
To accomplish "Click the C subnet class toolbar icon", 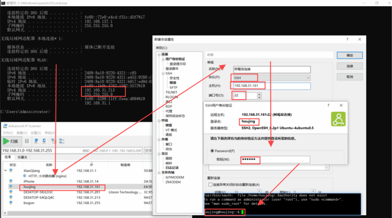I will [x=44, y=141].
